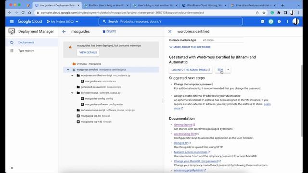308x173 pixels.
Task: Switch to WordPress Cloud Hosting tab
Action: click(x=204, y=5)
